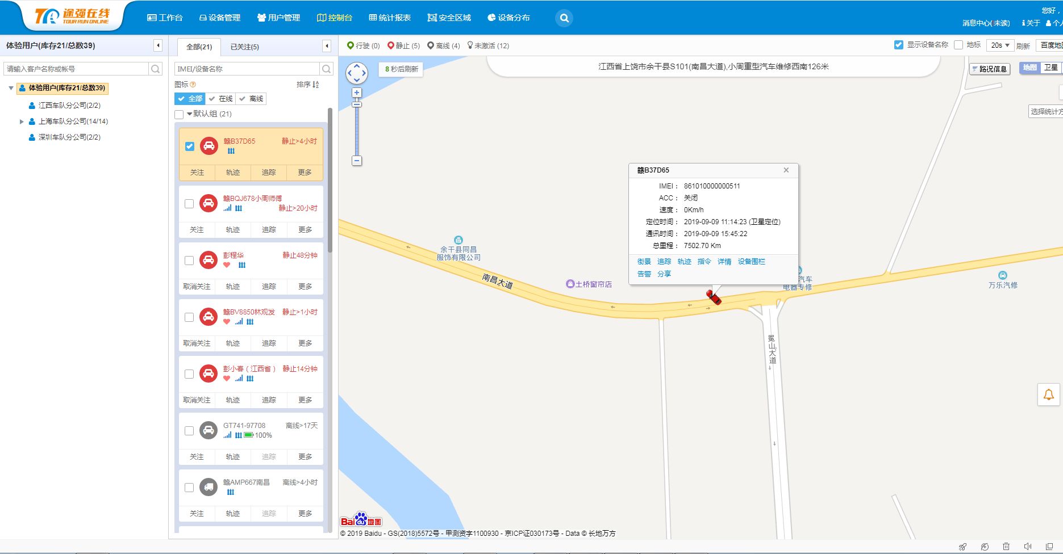This screenshot has width=1063, height=554.
Task: Click the search magnifier icon in top navigation
Action: (564, 18)
